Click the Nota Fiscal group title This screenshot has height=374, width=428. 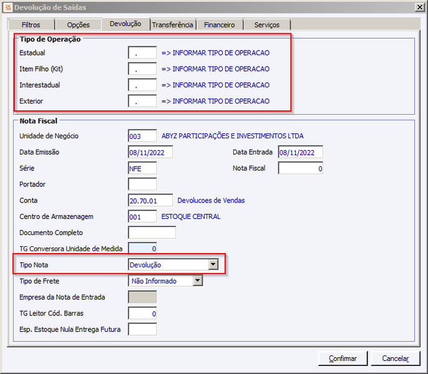[x=39, y=121]
